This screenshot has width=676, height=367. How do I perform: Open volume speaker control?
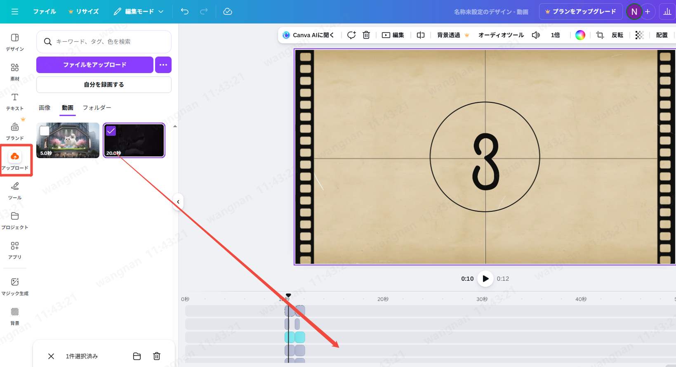point(536,35)
